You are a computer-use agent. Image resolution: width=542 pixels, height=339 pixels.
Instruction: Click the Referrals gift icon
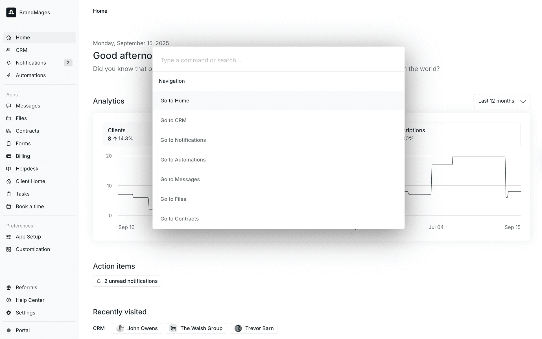click(x=9, y=287)
